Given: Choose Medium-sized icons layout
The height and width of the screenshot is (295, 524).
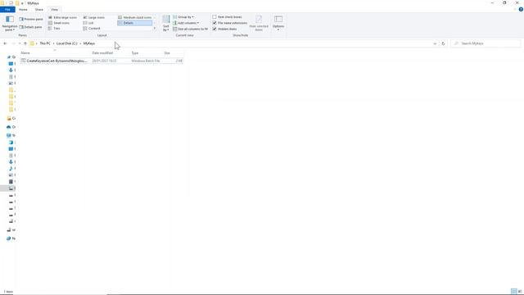Looking at the screenshot, I should click(135, 17).
